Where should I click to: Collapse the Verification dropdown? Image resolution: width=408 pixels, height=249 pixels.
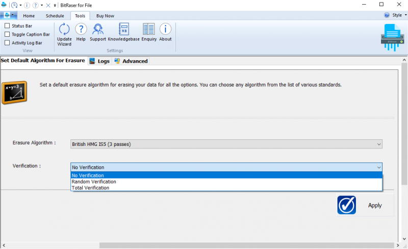[x=379, y=167]
